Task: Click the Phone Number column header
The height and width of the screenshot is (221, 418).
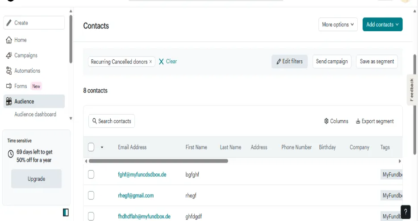Action: [x=297, y=147]
